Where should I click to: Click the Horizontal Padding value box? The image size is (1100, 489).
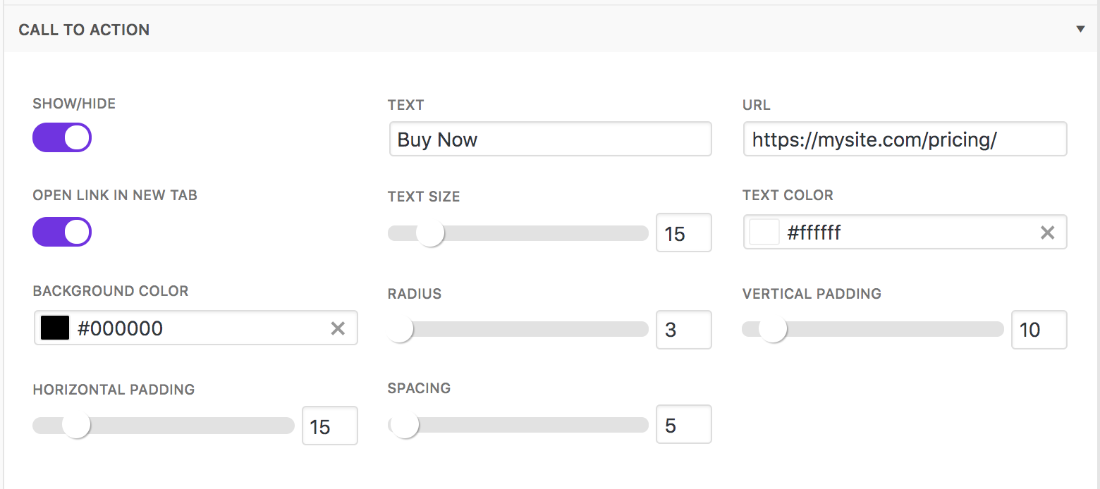point(329,426)
